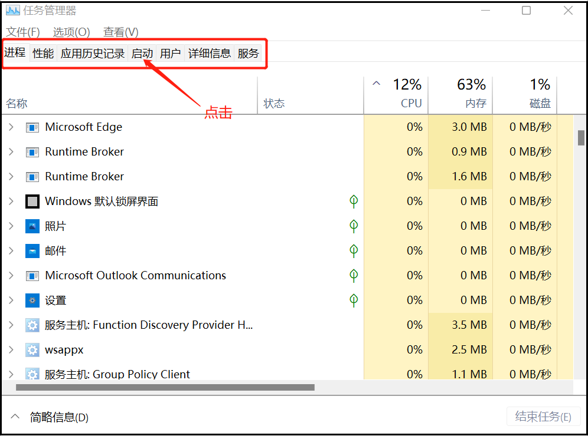Screen dimensions: 588x436
Task: Switch to the 用户 tab
Action: click(170, 54)
